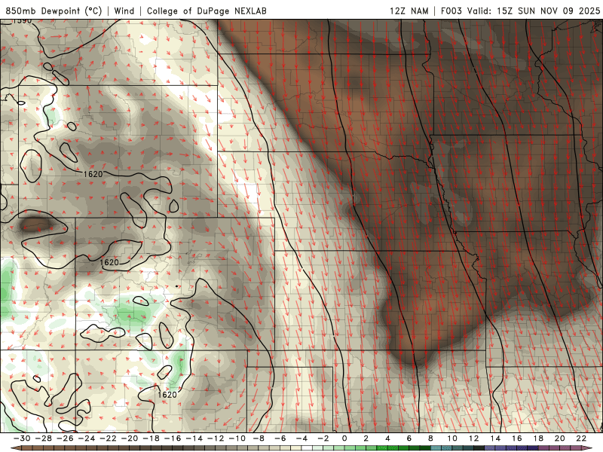
Task: Click the "850mb Dewpoint (°C)" title text
Action: [54, 11]
